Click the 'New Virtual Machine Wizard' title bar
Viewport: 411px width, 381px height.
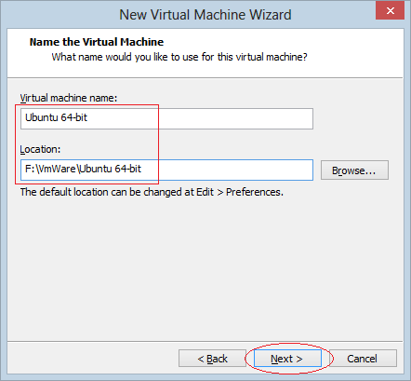click(x=205, y=15)
